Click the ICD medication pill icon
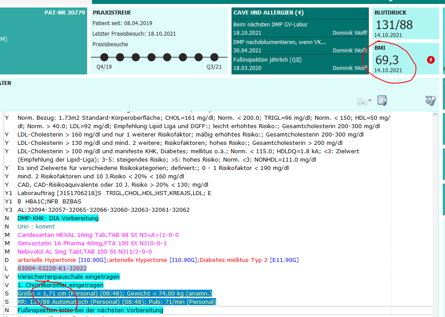The width and height of the screenshot is (445, 317). (430, 100)
